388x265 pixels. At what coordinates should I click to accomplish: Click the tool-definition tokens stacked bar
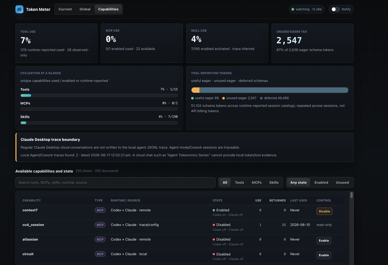pos(270,90)
